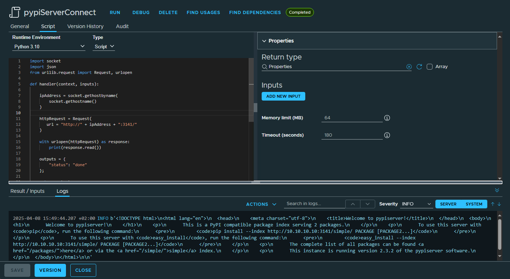Click DELETE in the header
Viewport: 510px width, 279px height.
point(168,12)
